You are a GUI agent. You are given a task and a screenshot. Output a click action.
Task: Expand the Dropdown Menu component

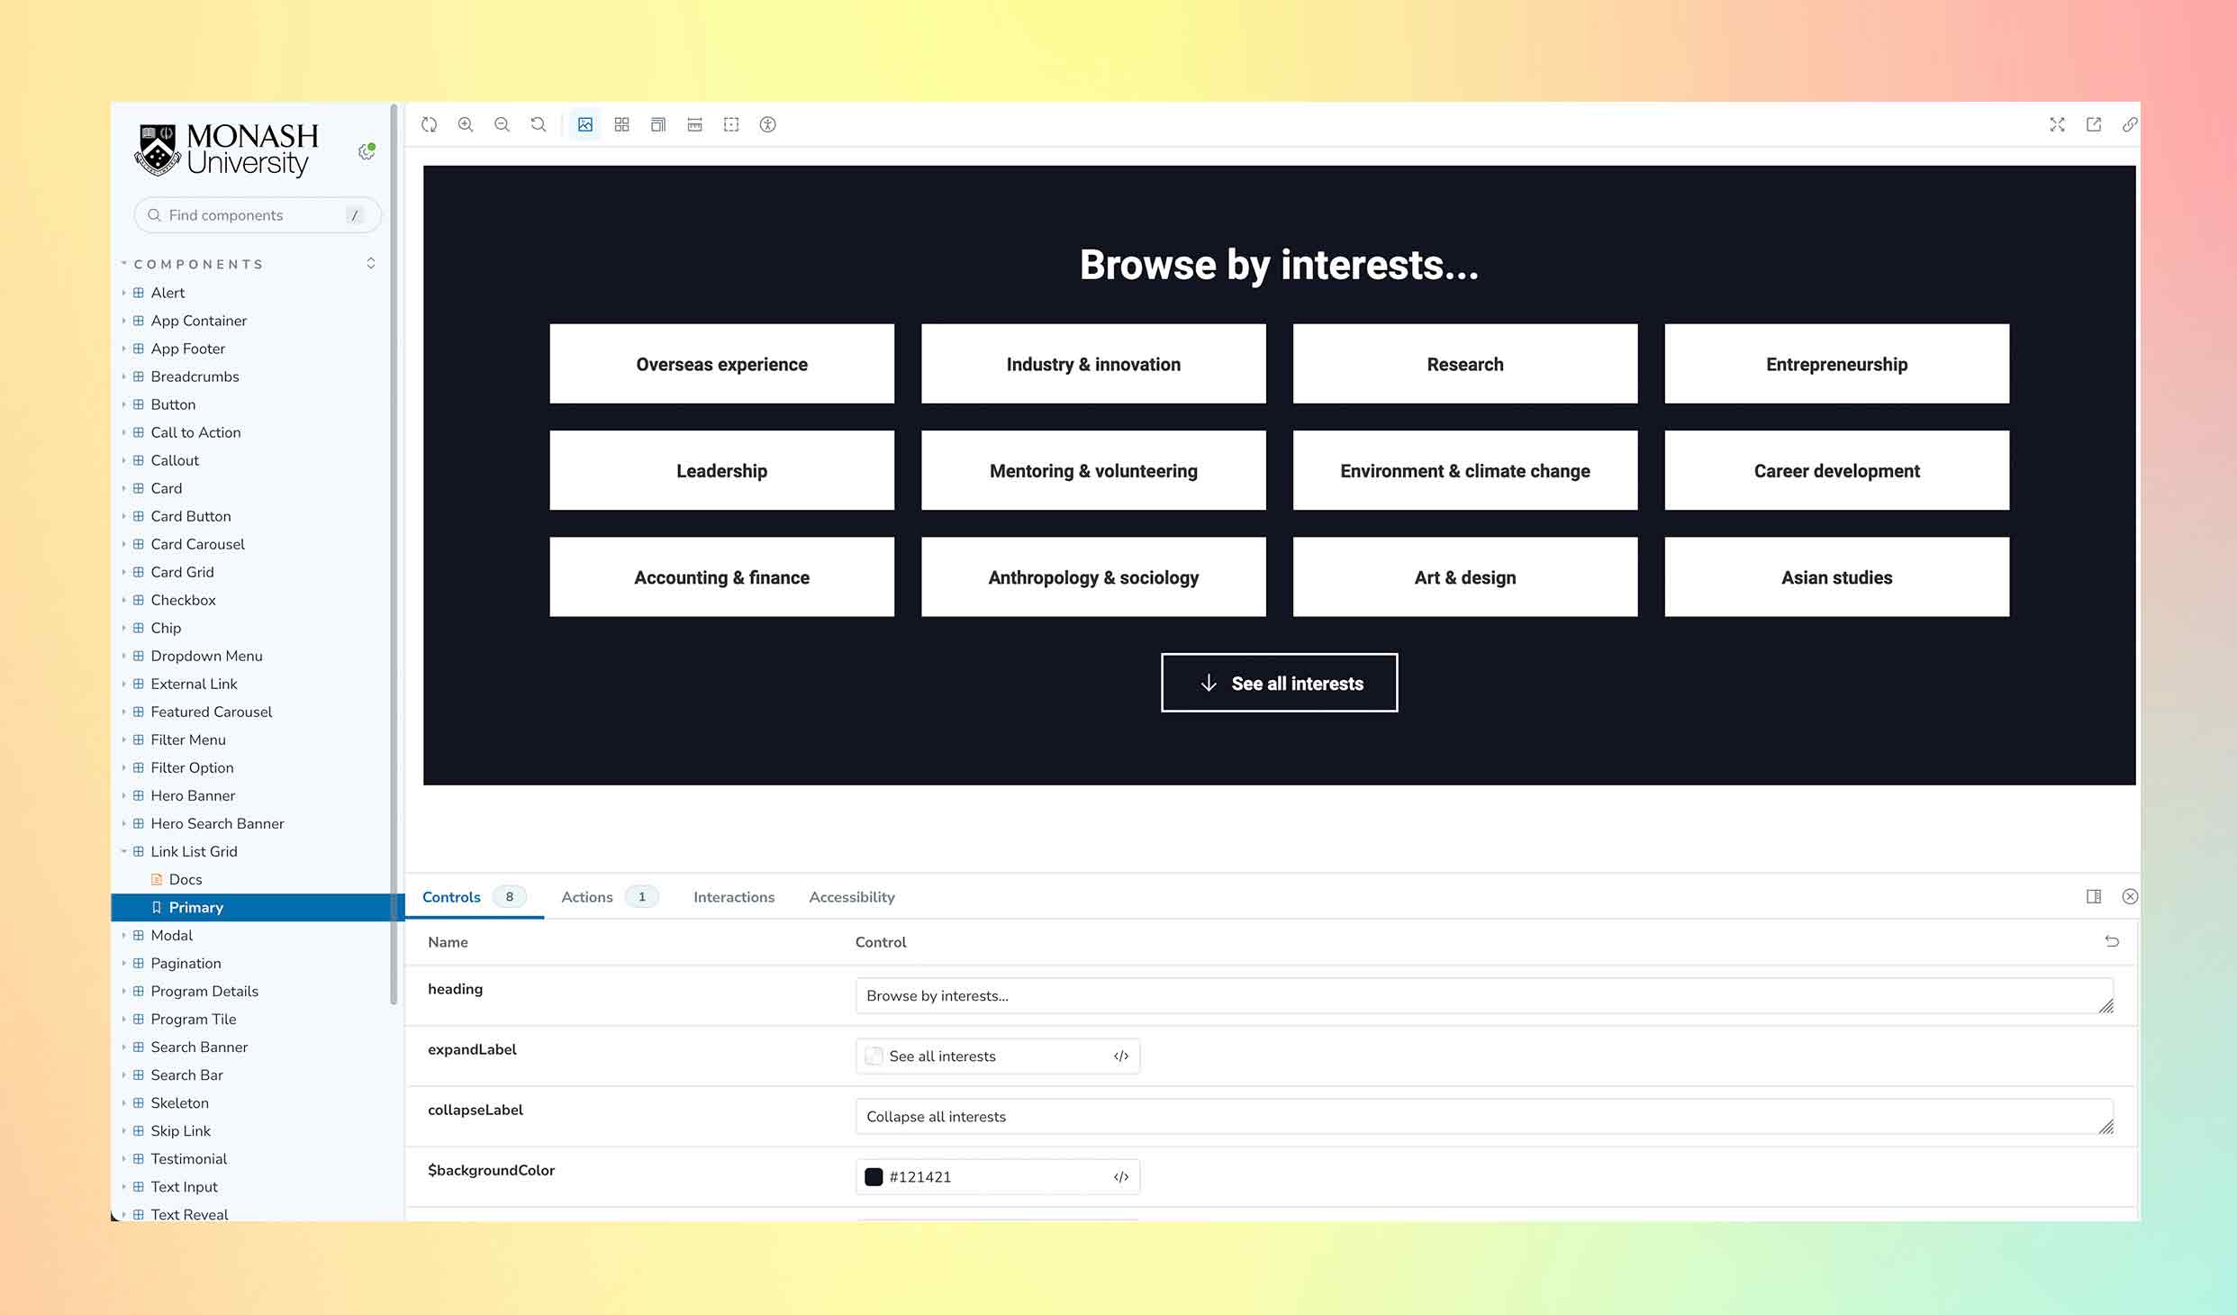pos(206,656)
